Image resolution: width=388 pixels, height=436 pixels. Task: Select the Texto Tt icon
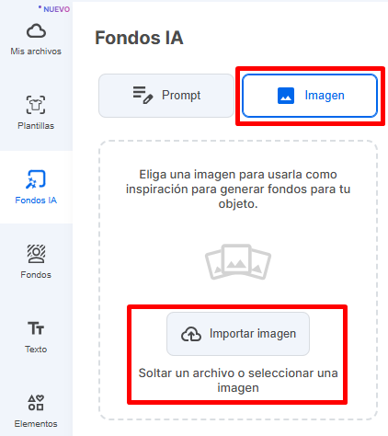pyautogui.click(x=36, y=328)
